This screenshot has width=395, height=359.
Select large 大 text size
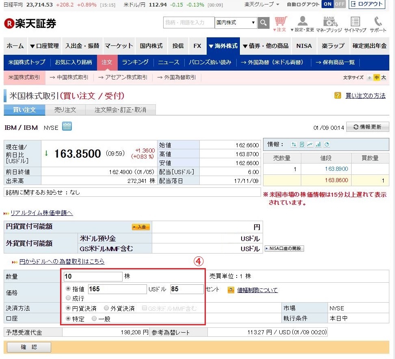[383, 77]
